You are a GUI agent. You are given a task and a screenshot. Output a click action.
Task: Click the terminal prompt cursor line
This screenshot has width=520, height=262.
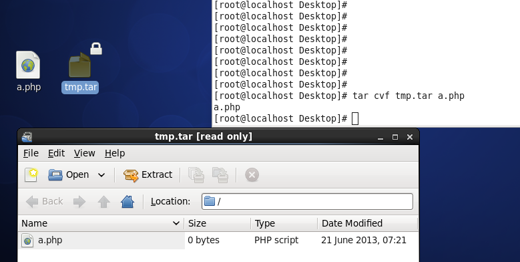tap(286, 118)
